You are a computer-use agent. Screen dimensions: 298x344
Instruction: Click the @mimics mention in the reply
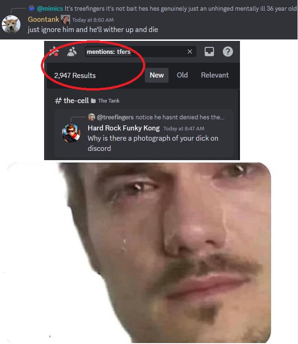[x=50, y=8]
